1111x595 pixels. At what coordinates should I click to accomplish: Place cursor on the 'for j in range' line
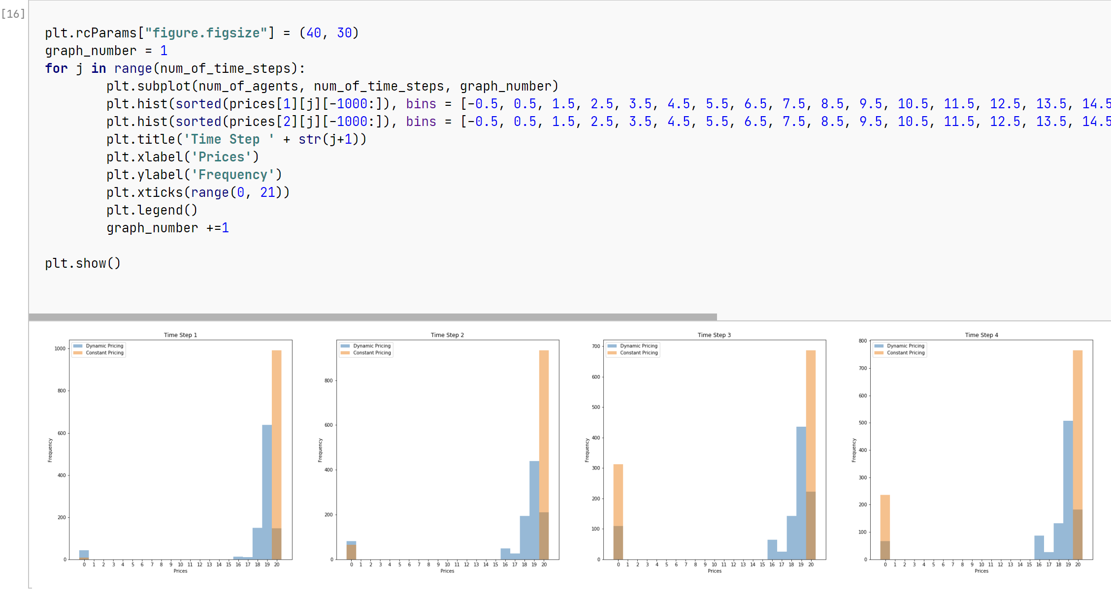point(175,68)
